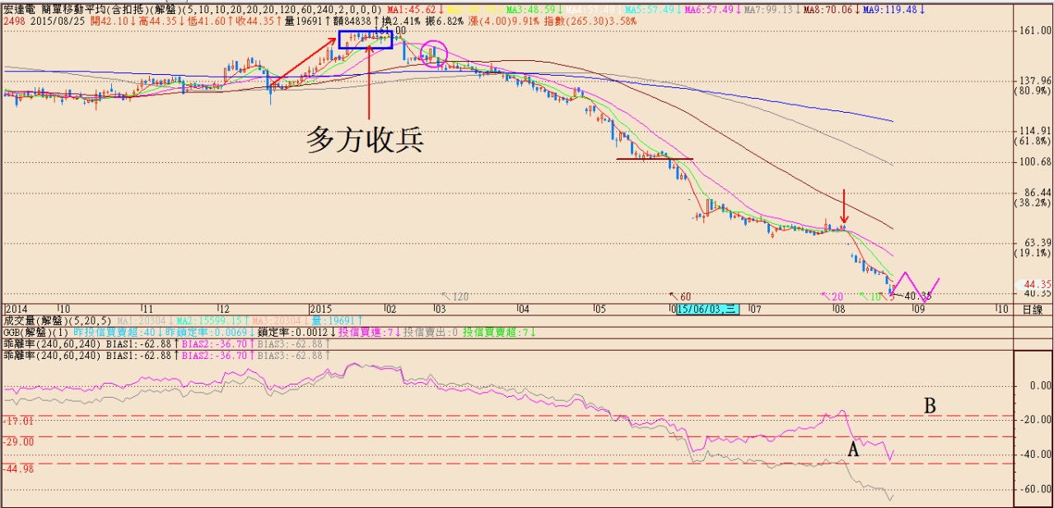Viewport: 1054px width, 508px height.
Task: Click the first 乖離率(240,60,240) indicator title
Action: point(52,343)
